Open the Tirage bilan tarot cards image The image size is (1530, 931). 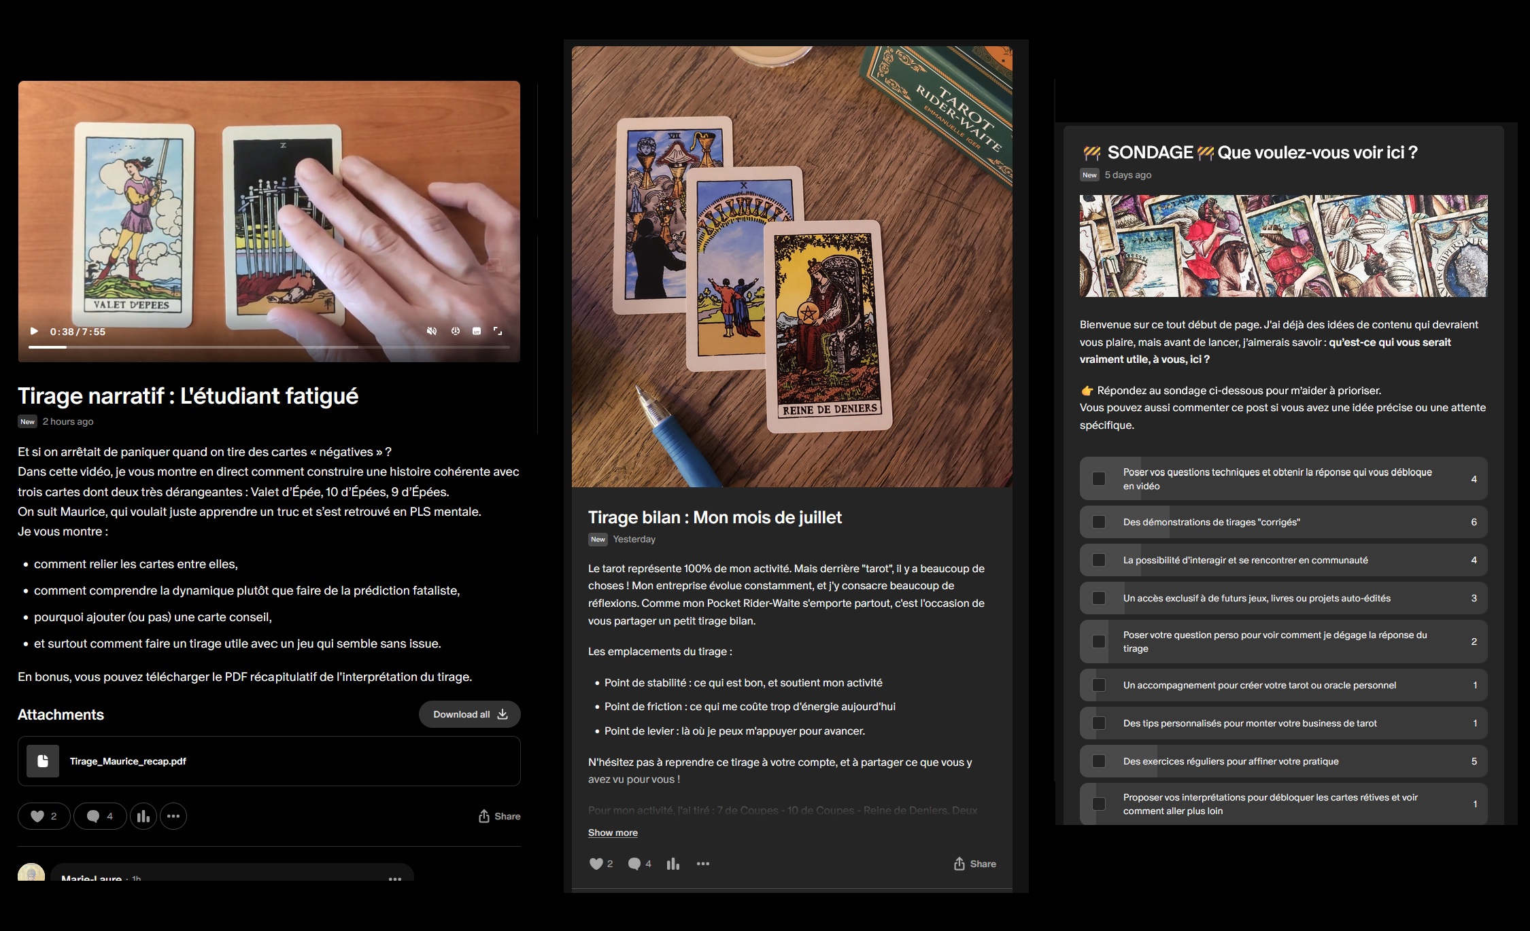792,266
